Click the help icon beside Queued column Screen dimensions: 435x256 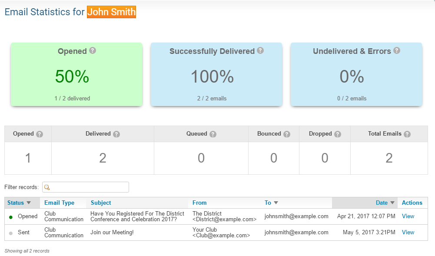tap(212, 134)
